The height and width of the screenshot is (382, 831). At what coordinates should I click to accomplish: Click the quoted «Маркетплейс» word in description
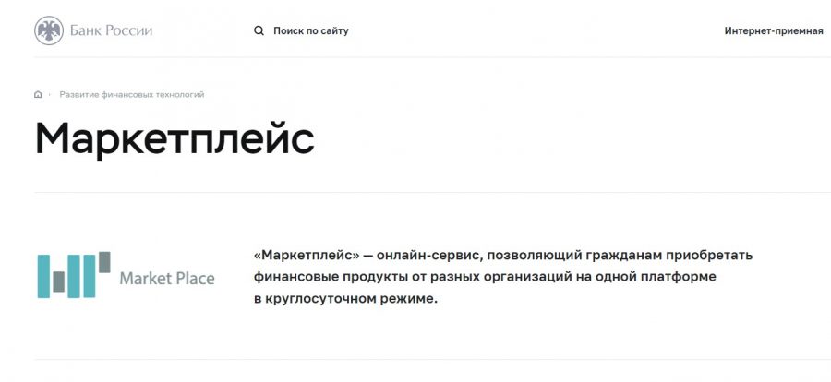(307, 255)
